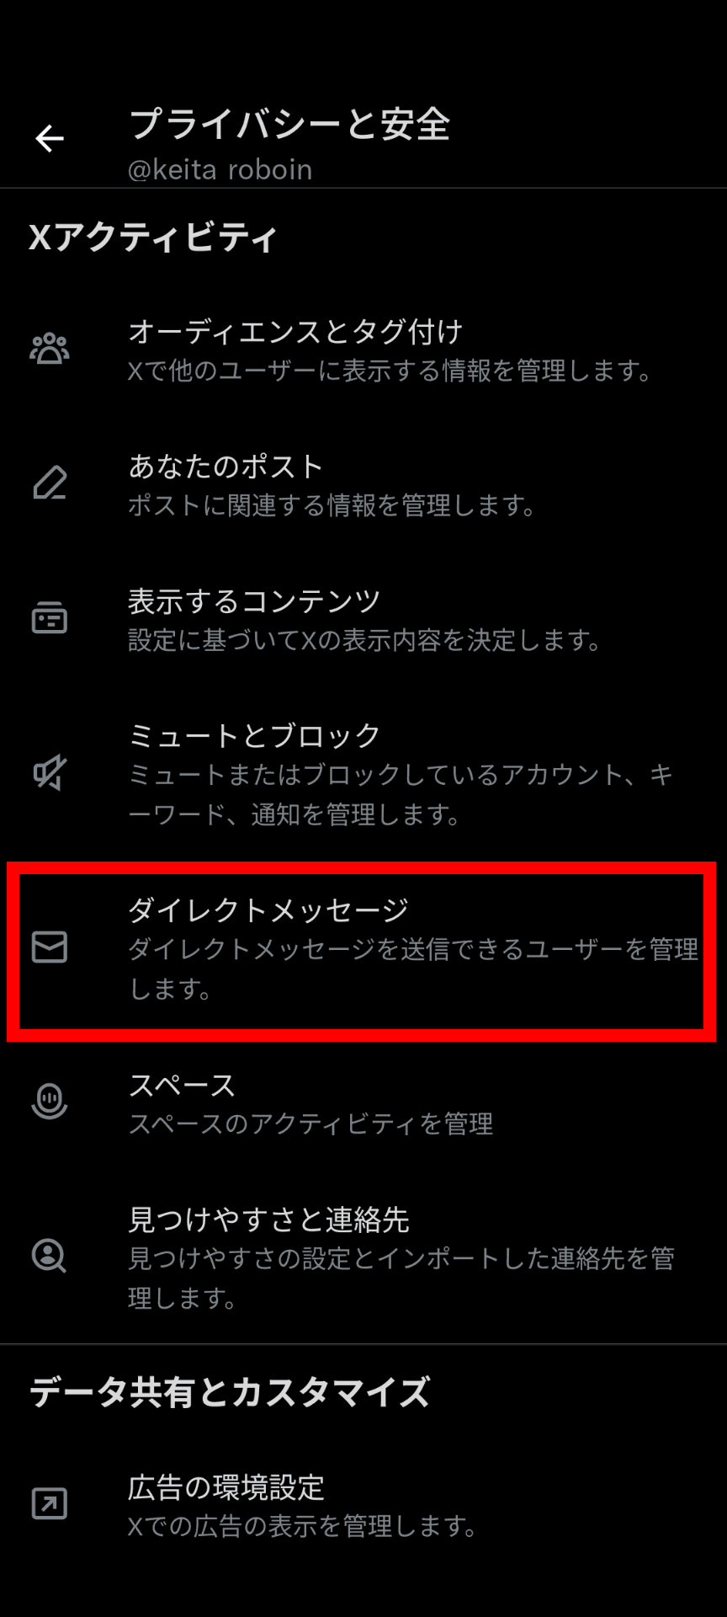The image size is (727, 1617).
Task: Tap the envelope icon for ダイレクトメッセージ
Action: pyautogui.click(x=50, y=947)
